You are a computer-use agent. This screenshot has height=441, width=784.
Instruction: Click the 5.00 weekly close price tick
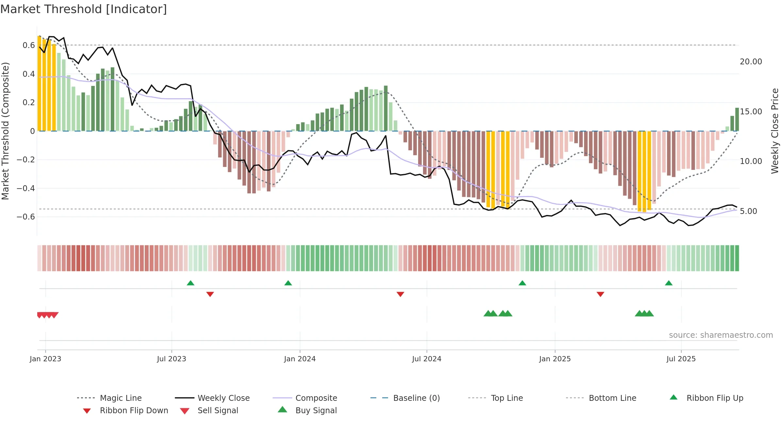coord(748,211)
